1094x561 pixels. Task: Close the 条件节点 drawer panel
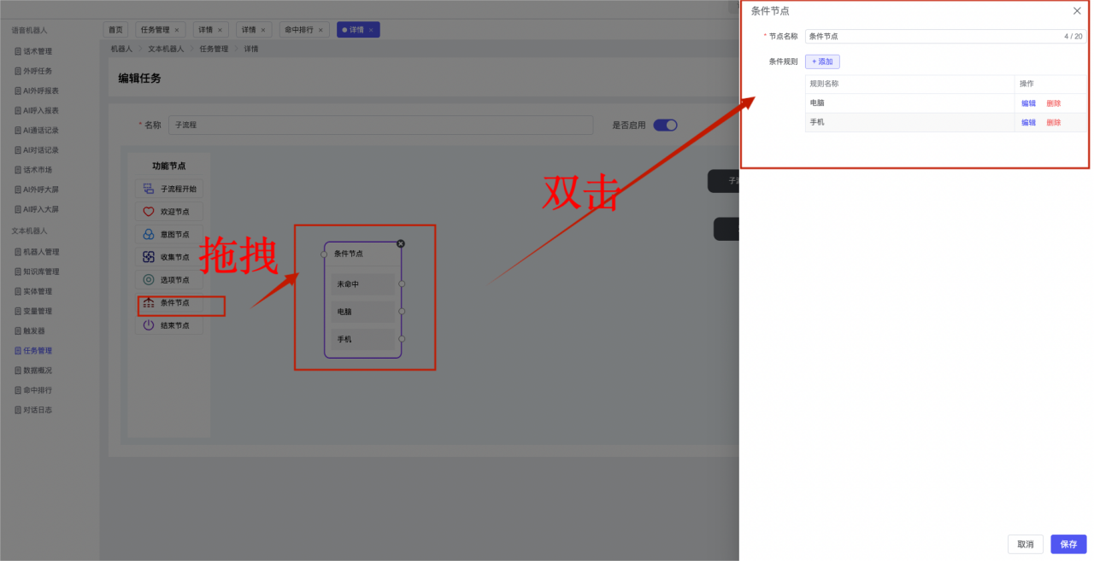pyautogui.click(x=1077, y=11)
